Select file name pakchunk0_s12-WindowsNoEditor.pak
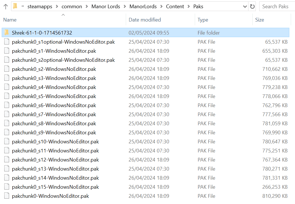295x204 pixels. [55, 160]
